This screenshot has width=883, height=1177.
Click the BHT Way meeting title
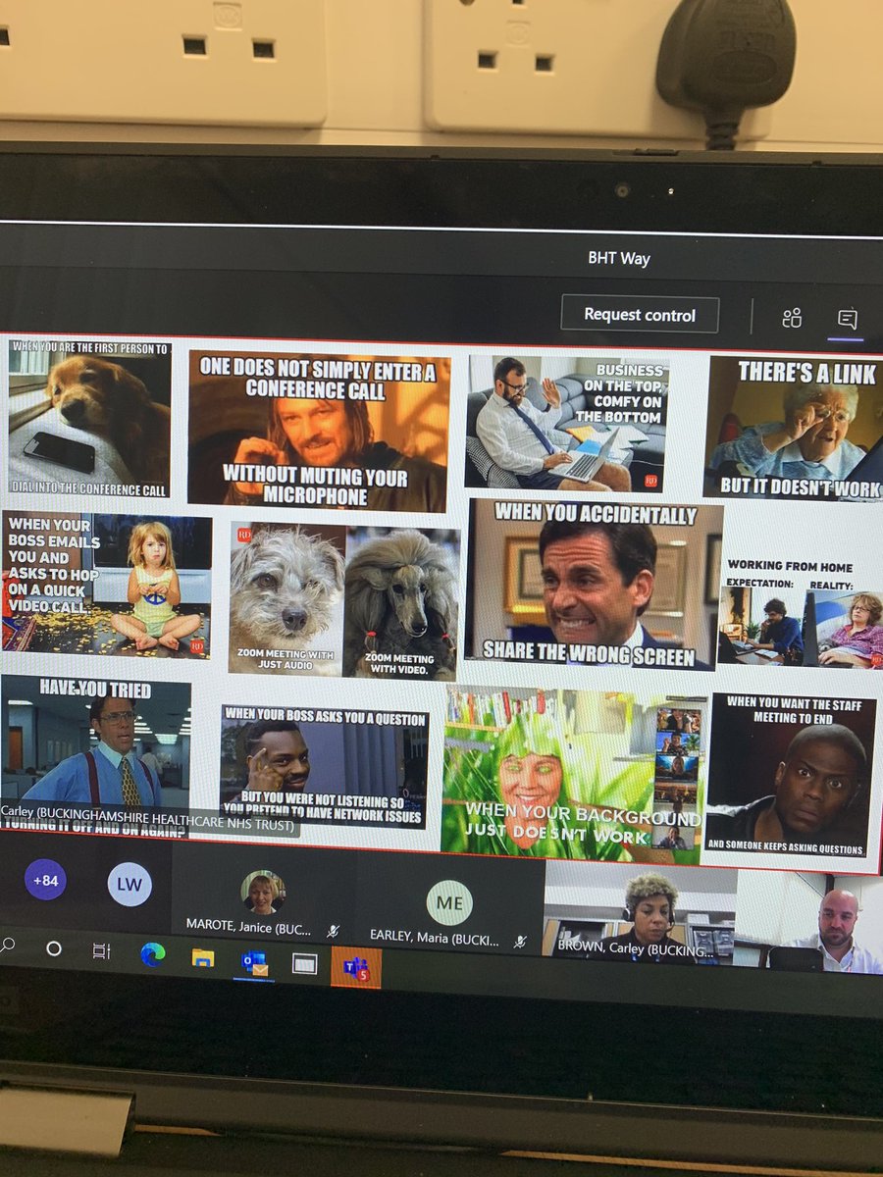(619, 259)
